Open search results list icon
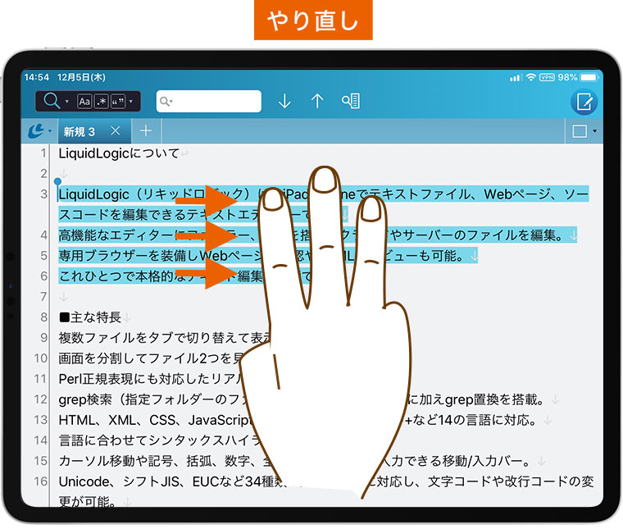This screenshot has width=623, height=529. coord(351,101)
